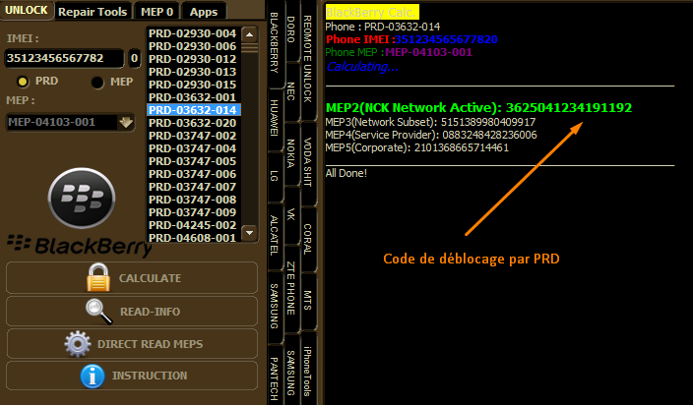Select the MEP radio button
This screenshot has width=693, height=405.
pyautogui.click(x=96, y=82)
